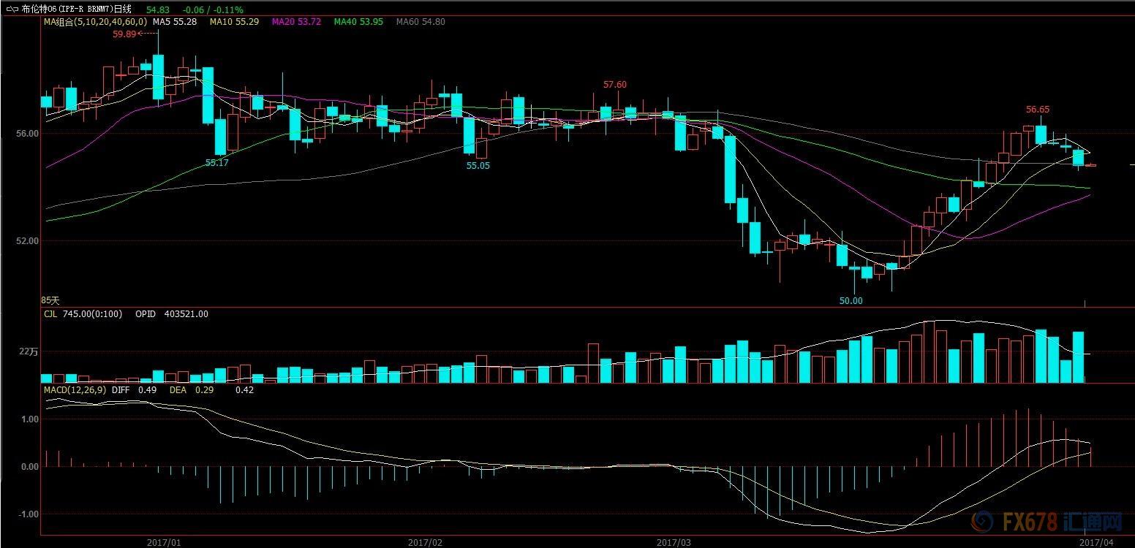The width and height of the screenshot is (1135, 548).
Task: Click the 56.65 peak price label
Action: point(1037,110)
